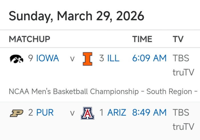200x140 pixels.
Task: Open the ILL team link
Action: coord(113,58)
